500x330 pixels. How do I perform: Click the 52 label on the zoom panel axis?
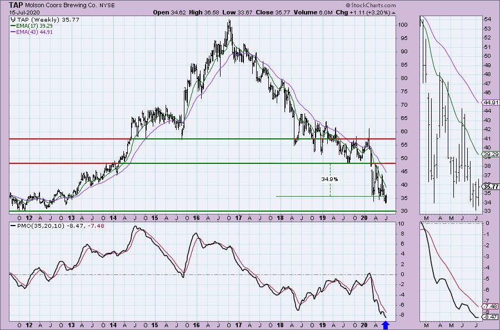[x=488, y=38]
